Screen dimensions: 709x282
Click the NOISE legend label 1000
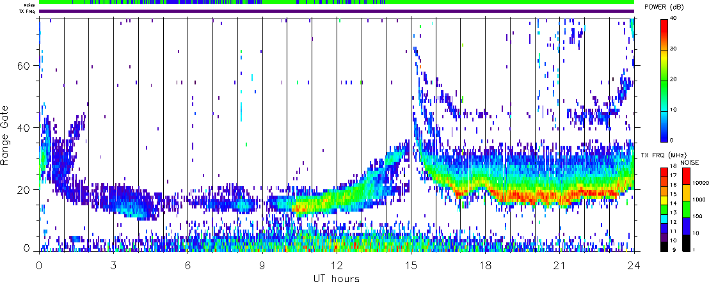point(697,201)
